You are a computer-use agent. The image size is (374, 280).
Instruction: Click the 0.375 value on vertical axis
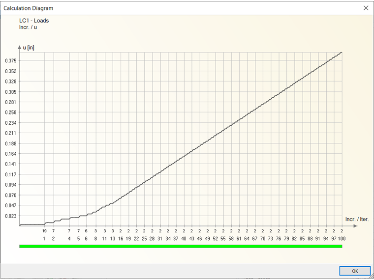pyautogui.click(x=10, y=61)
